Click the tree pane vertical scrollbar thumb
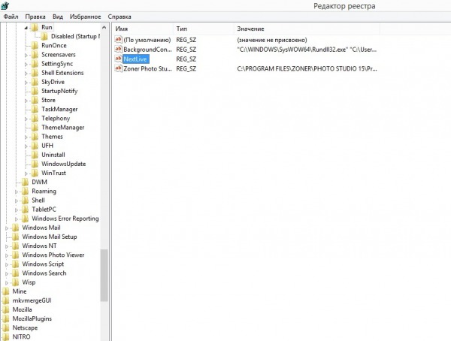 click(x=104, y=275)
